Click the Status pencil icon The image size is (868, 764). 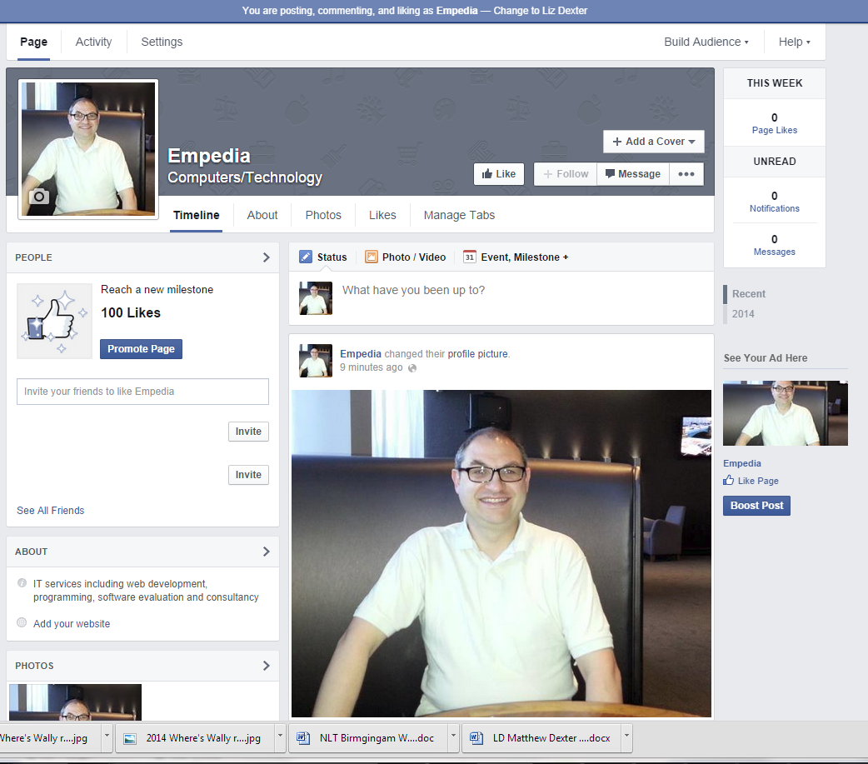pyautogui.click(x=306, y=257)
